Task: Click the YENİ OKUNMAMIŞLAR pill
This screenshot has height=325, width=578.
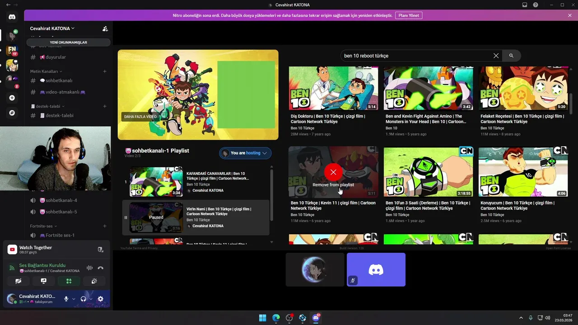Action: (x=68, y=42)
